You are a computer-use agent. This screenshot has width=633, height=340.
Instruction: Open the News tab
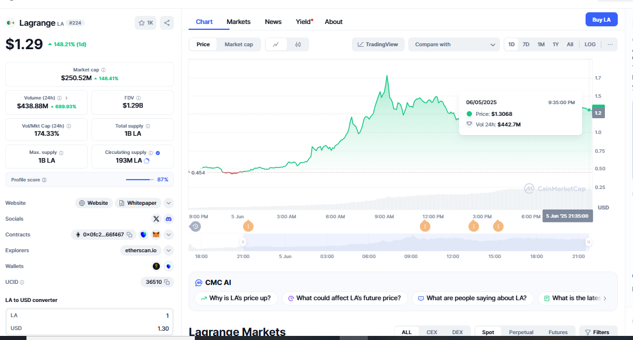pos(273,22)
